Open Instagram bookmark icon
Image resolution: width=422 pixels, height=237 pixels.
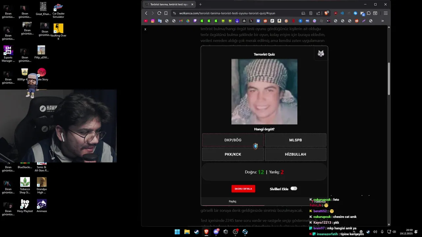pyautogui.click(x=153, y=21)
